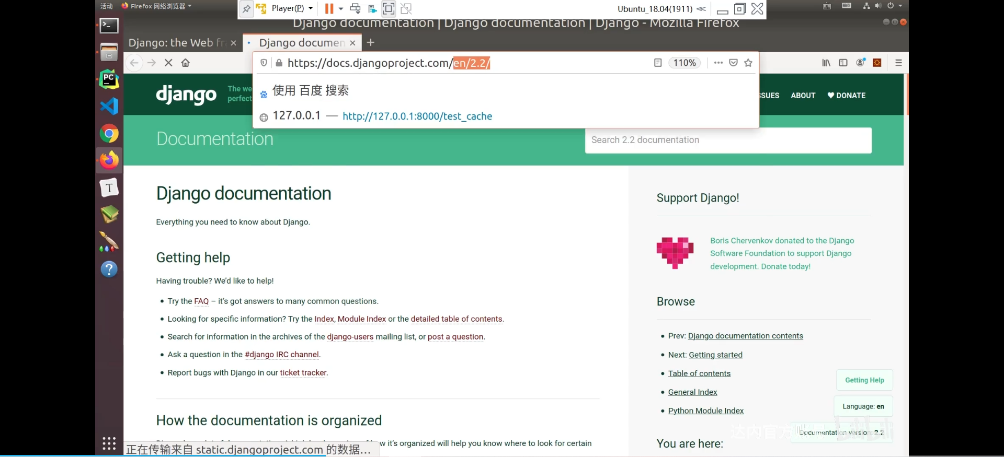1004x457 pixels.
Task: Open page actions three-dot menu
Action: (718, 63)
